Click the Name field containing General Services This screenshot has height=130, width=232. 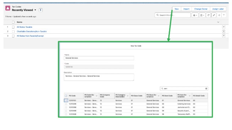[x=99, y=58]
